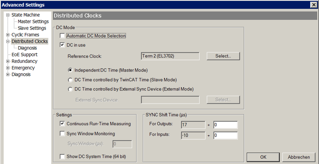319x164 pixels.
Task: Click Select... button for External Sync Device
Action: click(223, 100)
